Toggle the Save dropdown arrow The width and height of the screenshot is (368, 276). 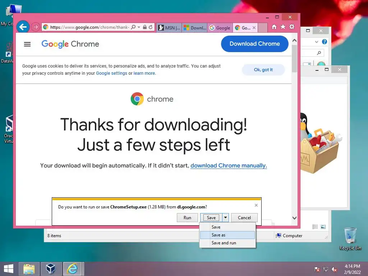pyautogui.click(x=225, y=217)
